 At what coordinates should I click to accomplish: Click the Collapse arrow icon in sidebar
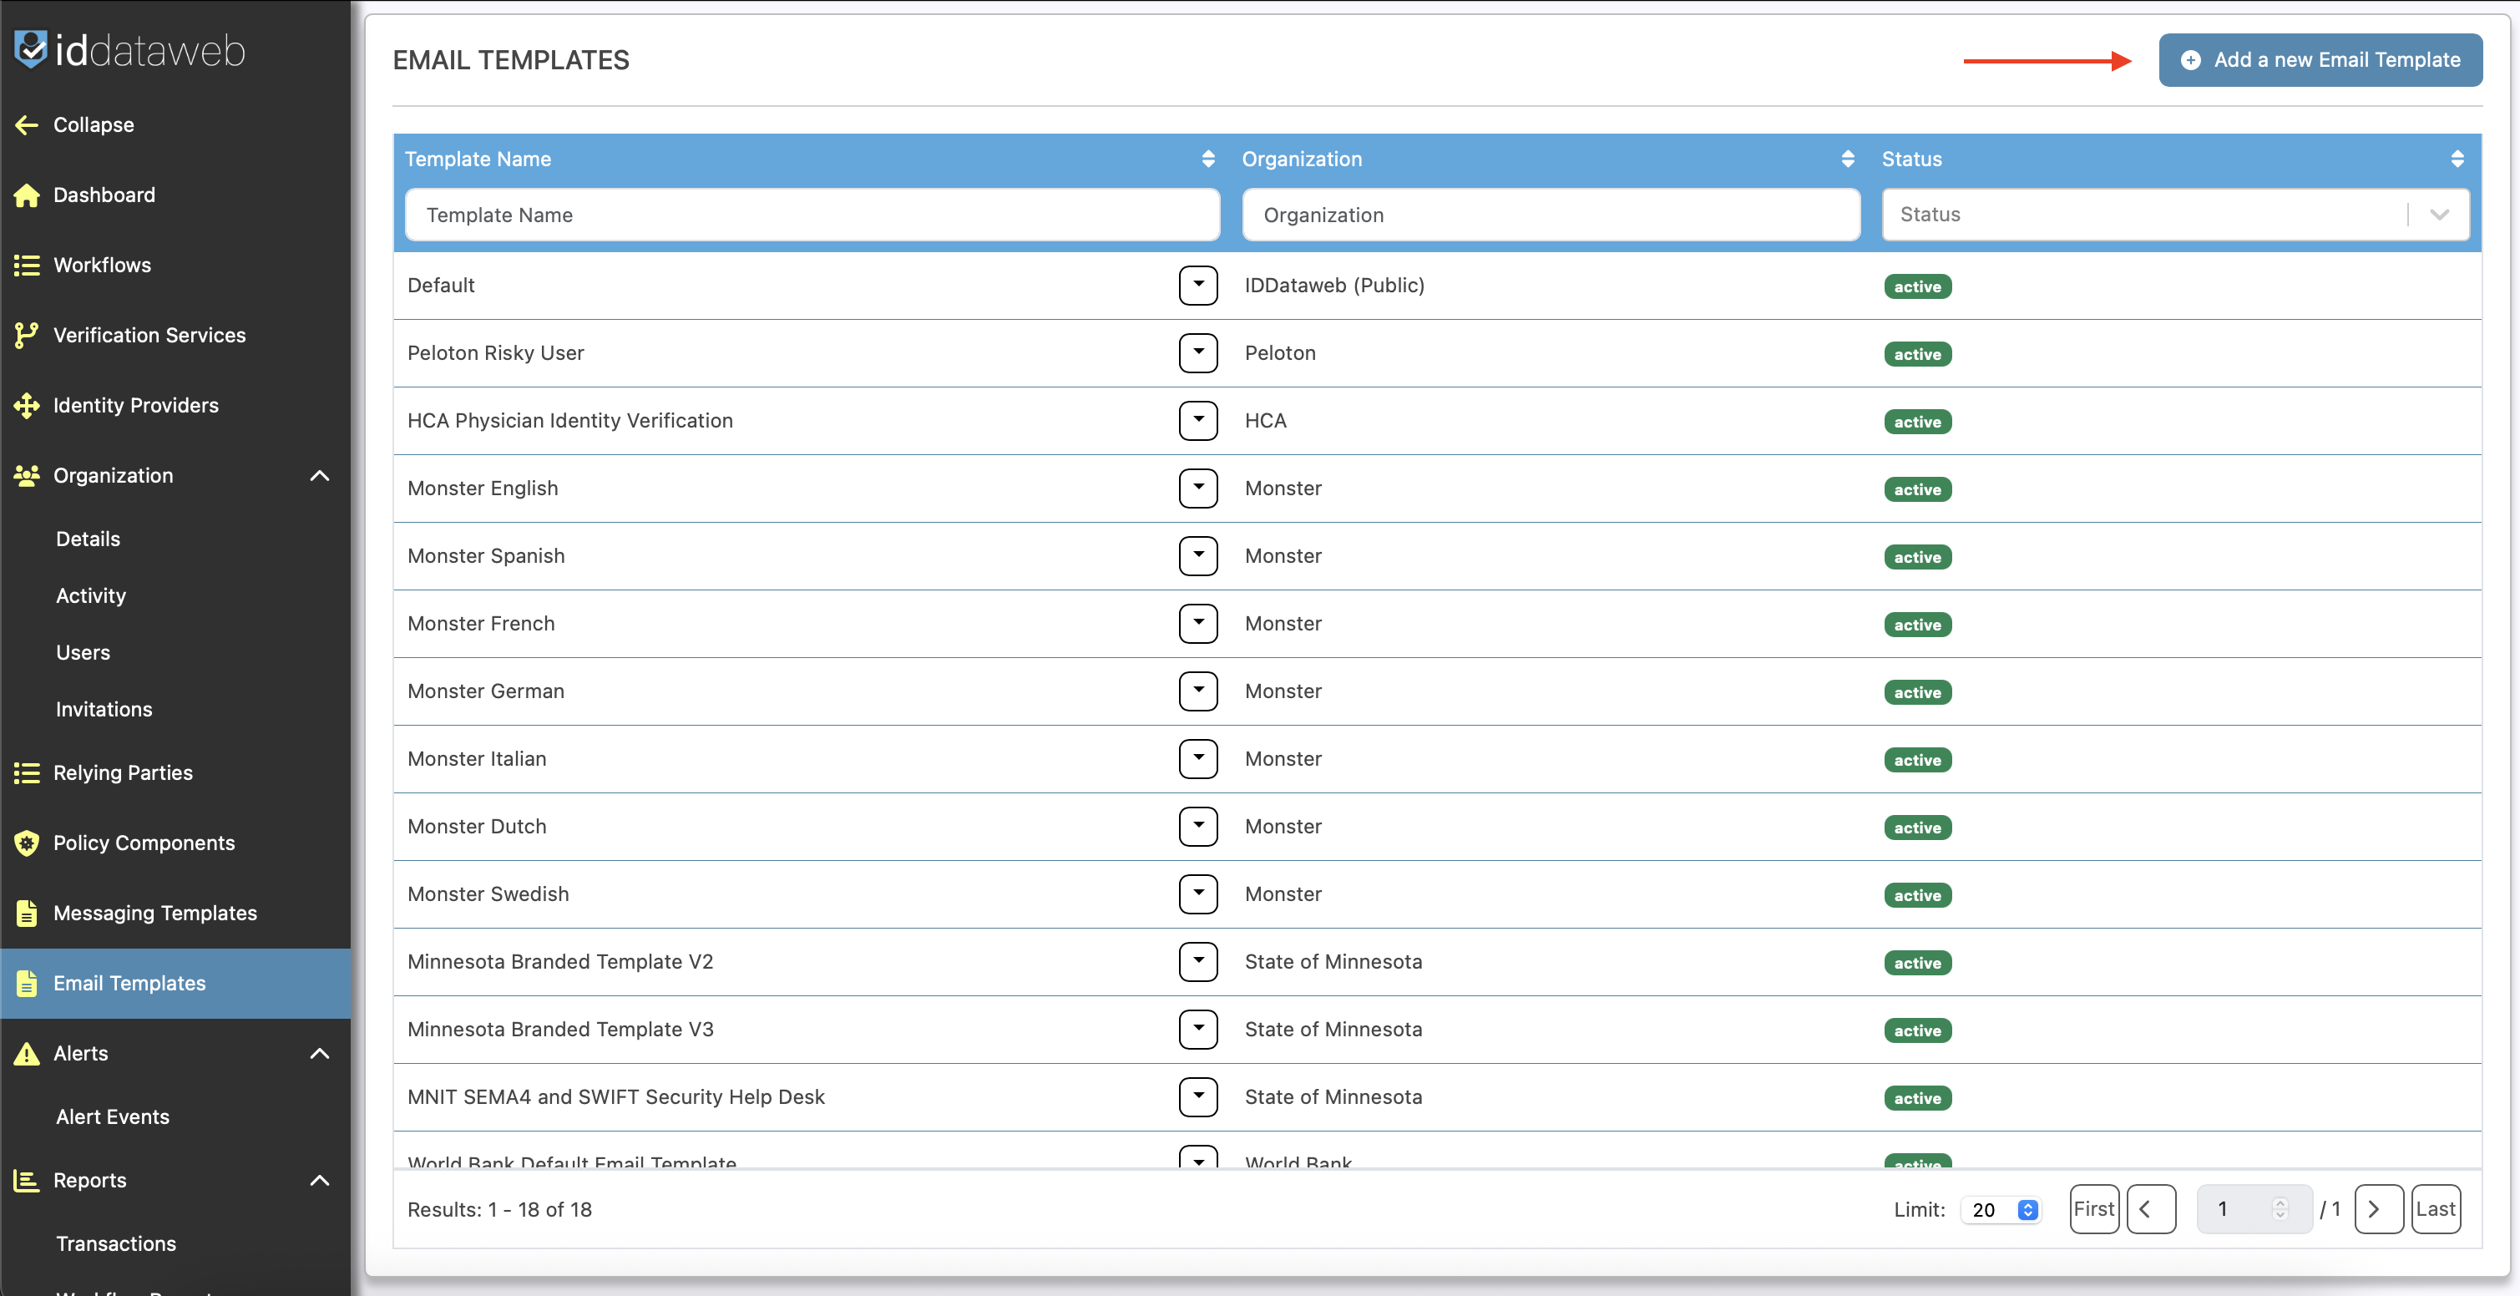pos(27,124)
